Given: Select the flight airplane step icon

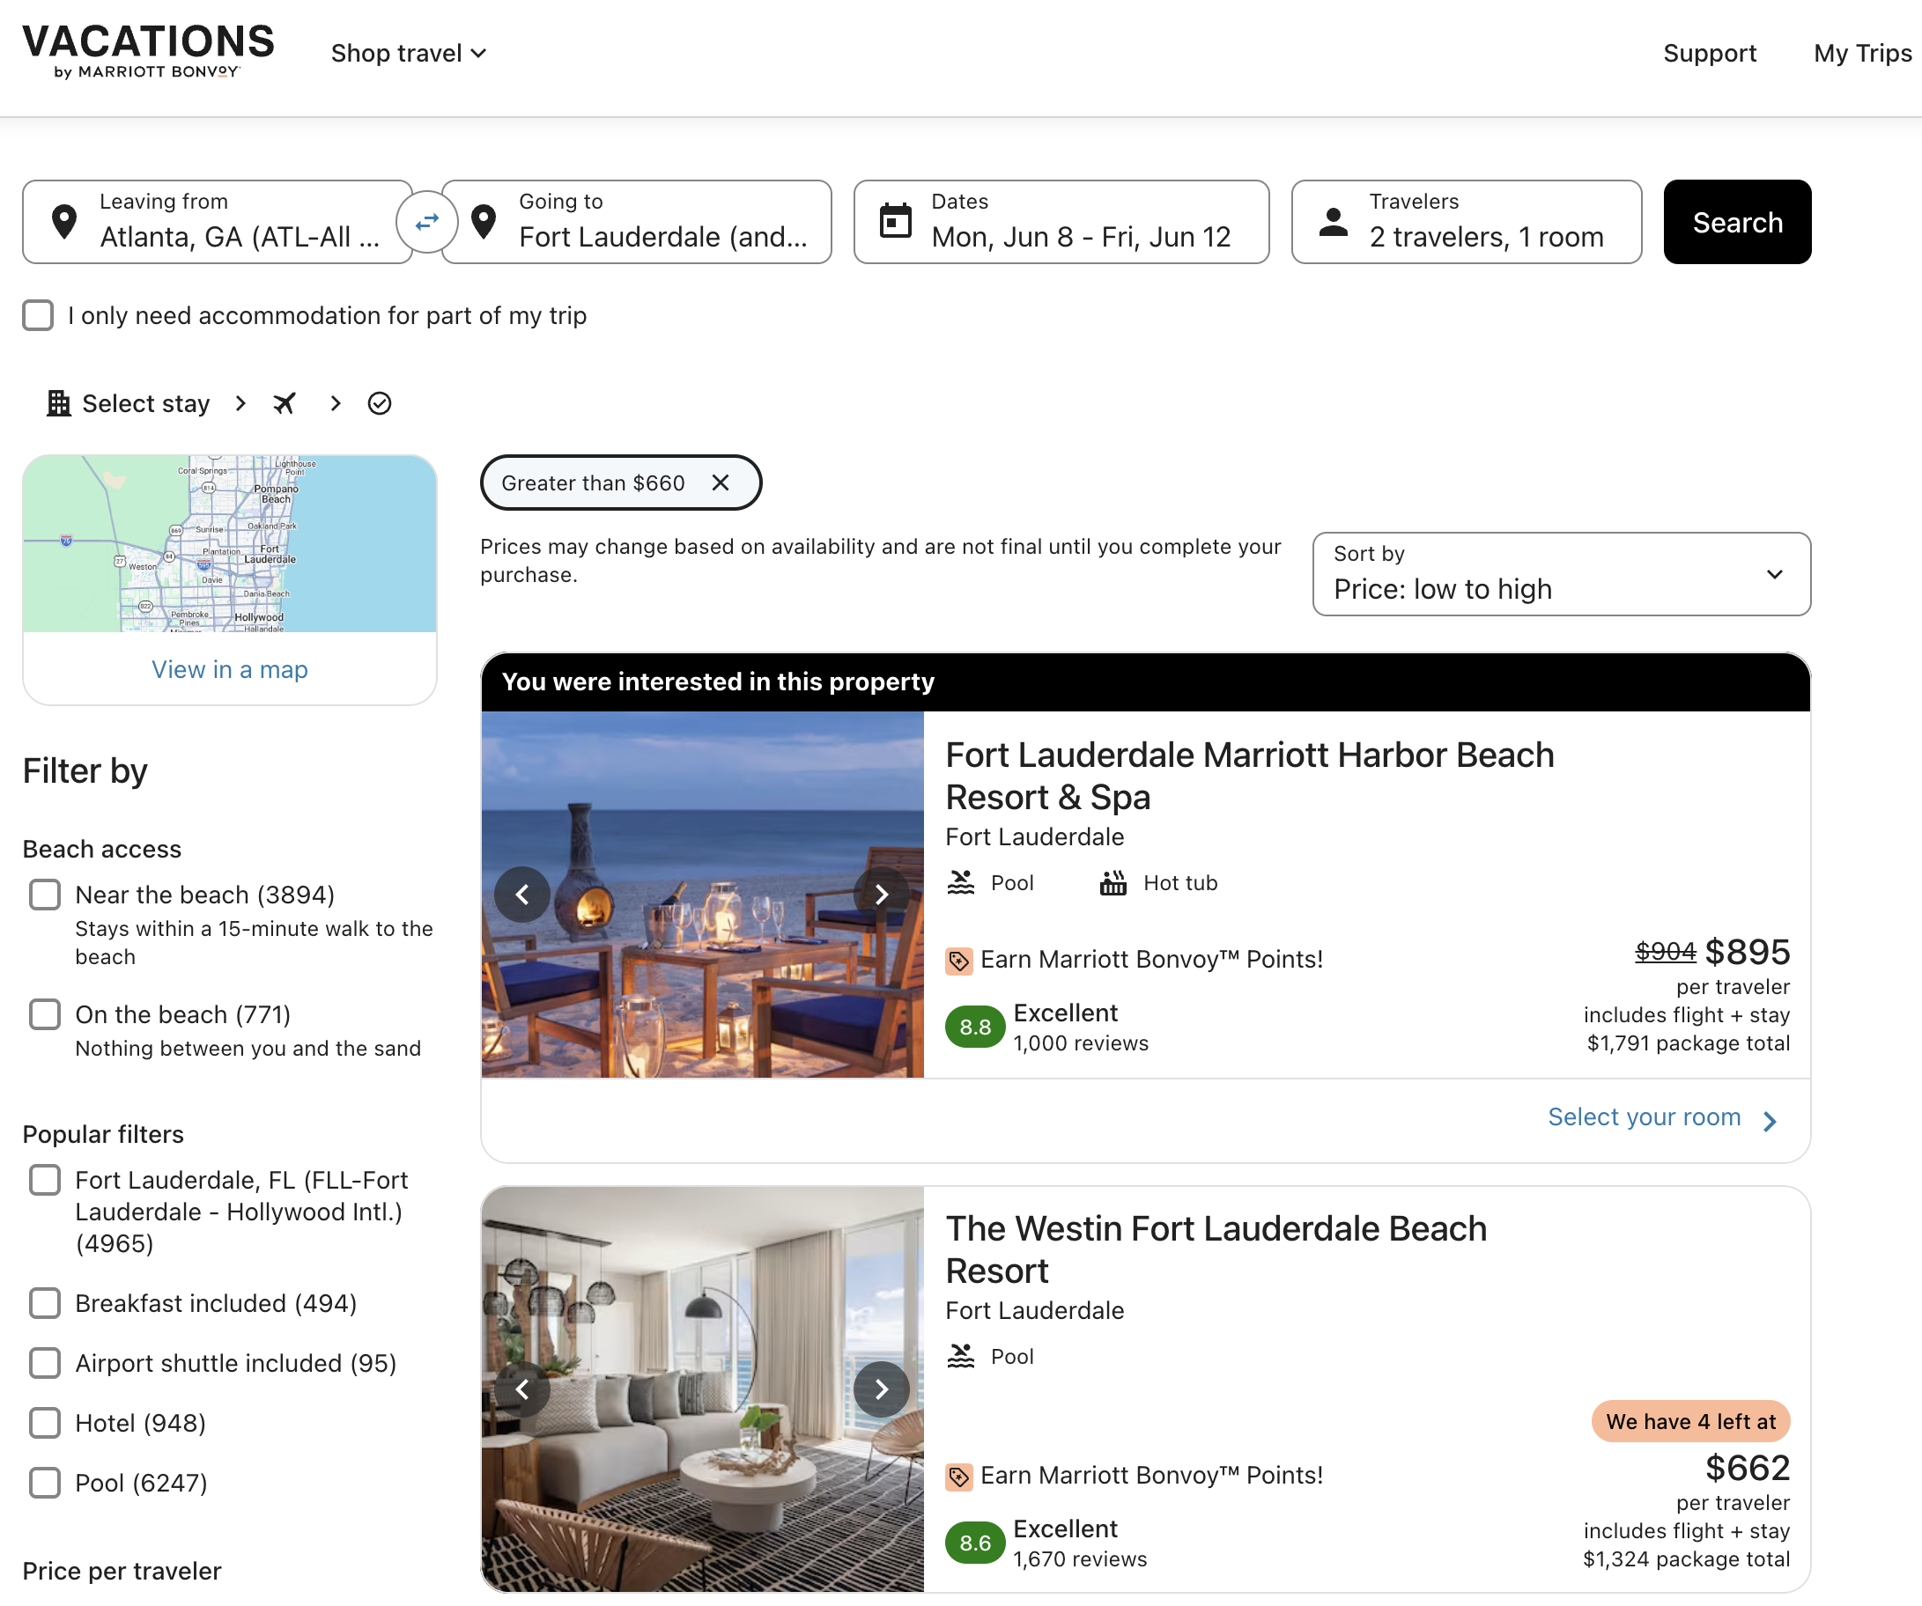Looking at the screenshot, I should (285, 402).
